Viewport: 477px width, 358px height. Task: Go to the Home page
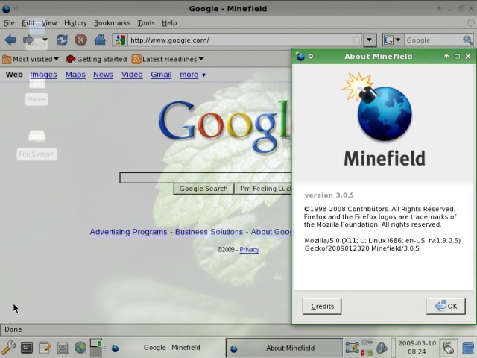[x=100, y=40]
